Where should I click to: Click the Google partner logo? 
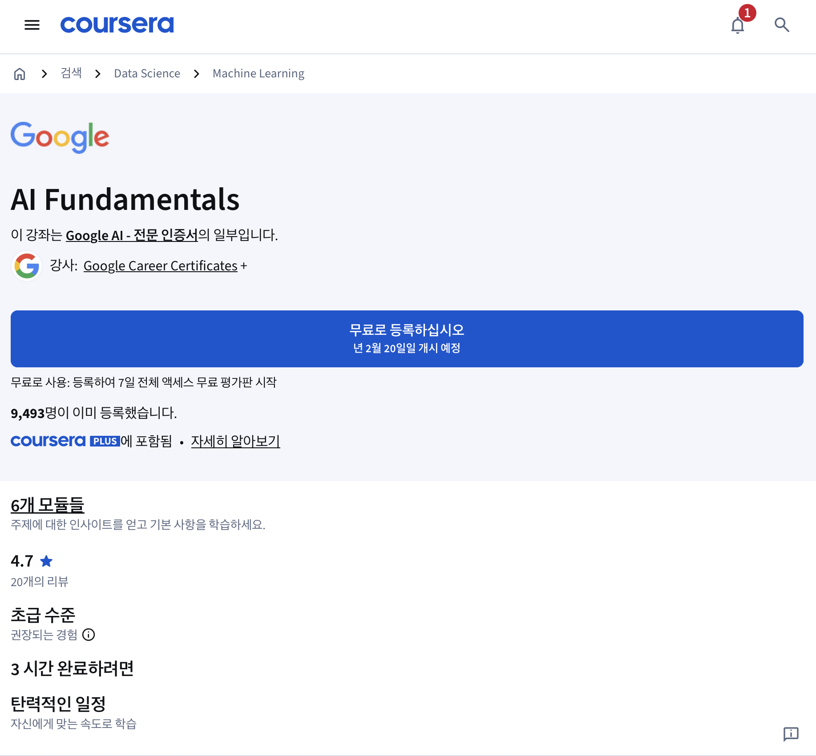tap(60, 137)
